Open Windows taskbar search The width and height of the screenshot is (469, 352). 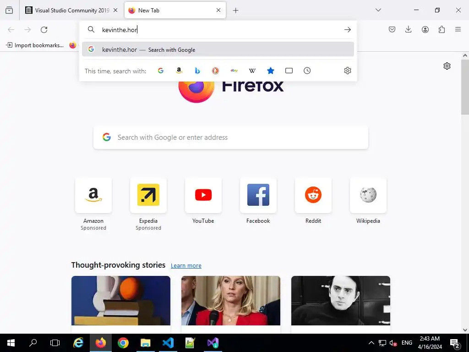[33, 343]
